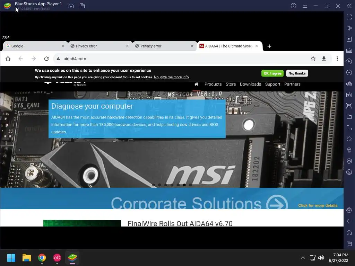
Task: Click the browser home button
Action: pyautogui.click(x=8, y=59)
